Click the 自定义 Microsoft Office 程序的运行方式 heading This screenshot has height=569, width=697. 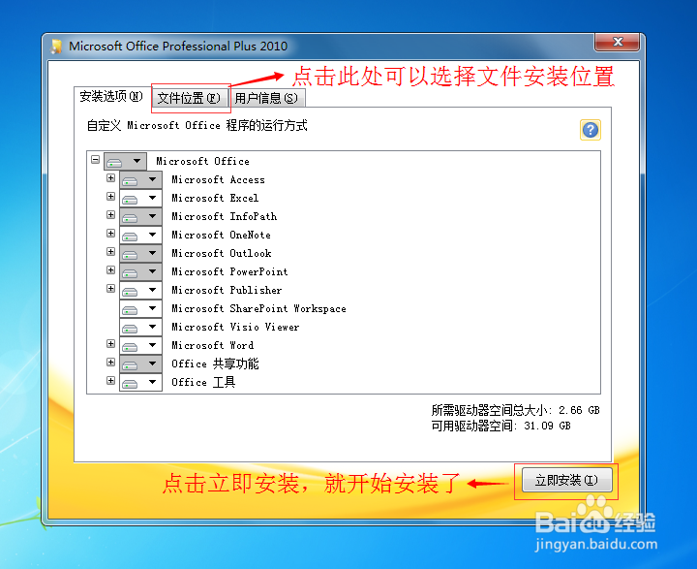pyautogui.click(x=197, y=126)
